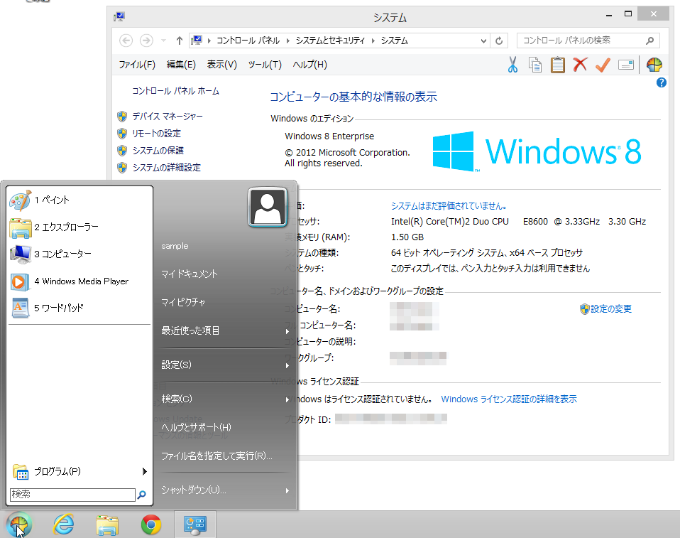Viewport: 680px width, 538px height.
Task: Launch Google Chrome from the taskbar
Action: 151,525
